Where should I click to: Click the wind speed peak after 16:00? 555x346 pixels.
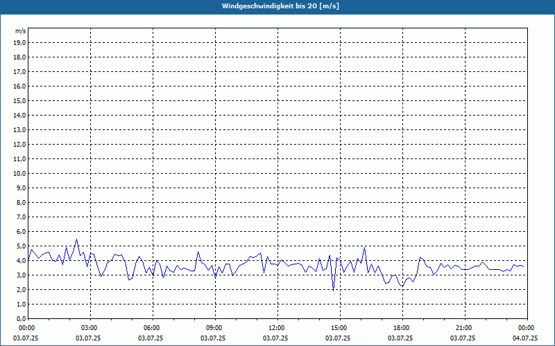tap(365, 248)
